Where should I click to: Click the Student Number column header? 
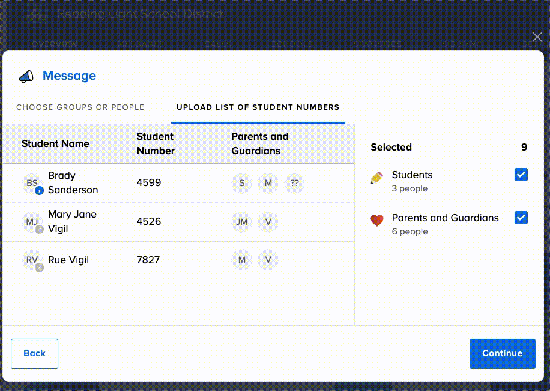[156, 143]
